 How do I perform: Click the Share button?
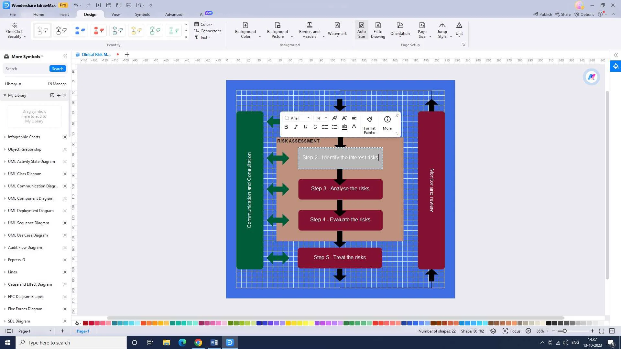pyautogui.click(x=564, y=15)
